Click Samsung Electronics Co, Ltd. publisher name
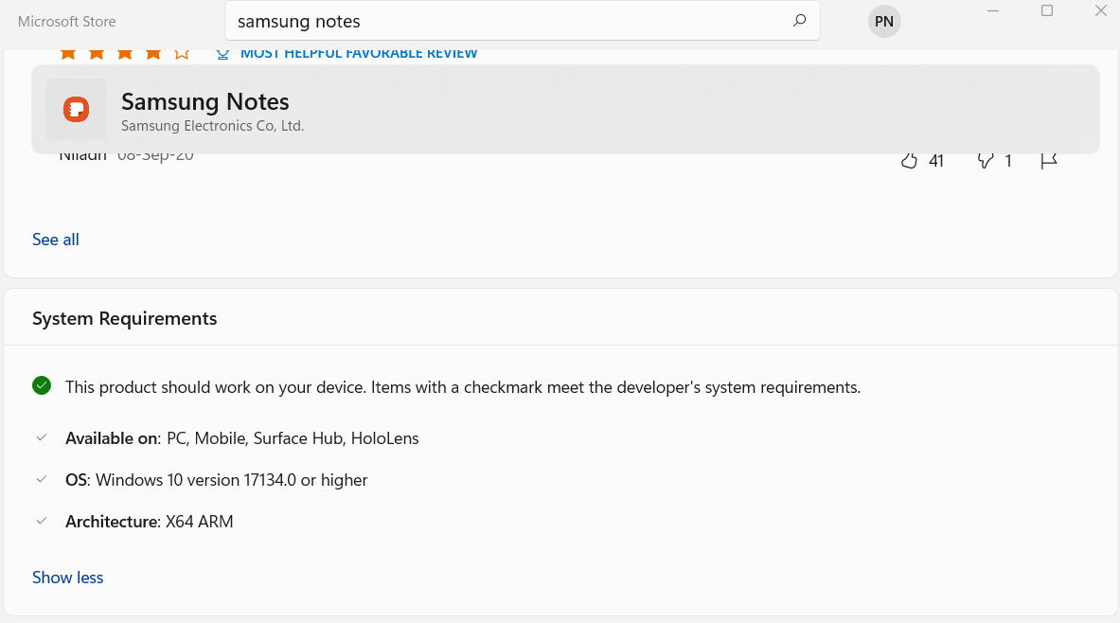Viewport: 1120px width, 623px height. pyautogui.click(x=213, y=126)
